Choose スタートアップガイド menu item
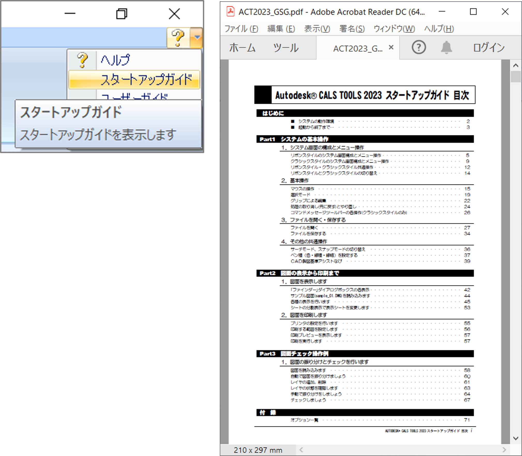 pyautogui.click(x=146, y=79)
